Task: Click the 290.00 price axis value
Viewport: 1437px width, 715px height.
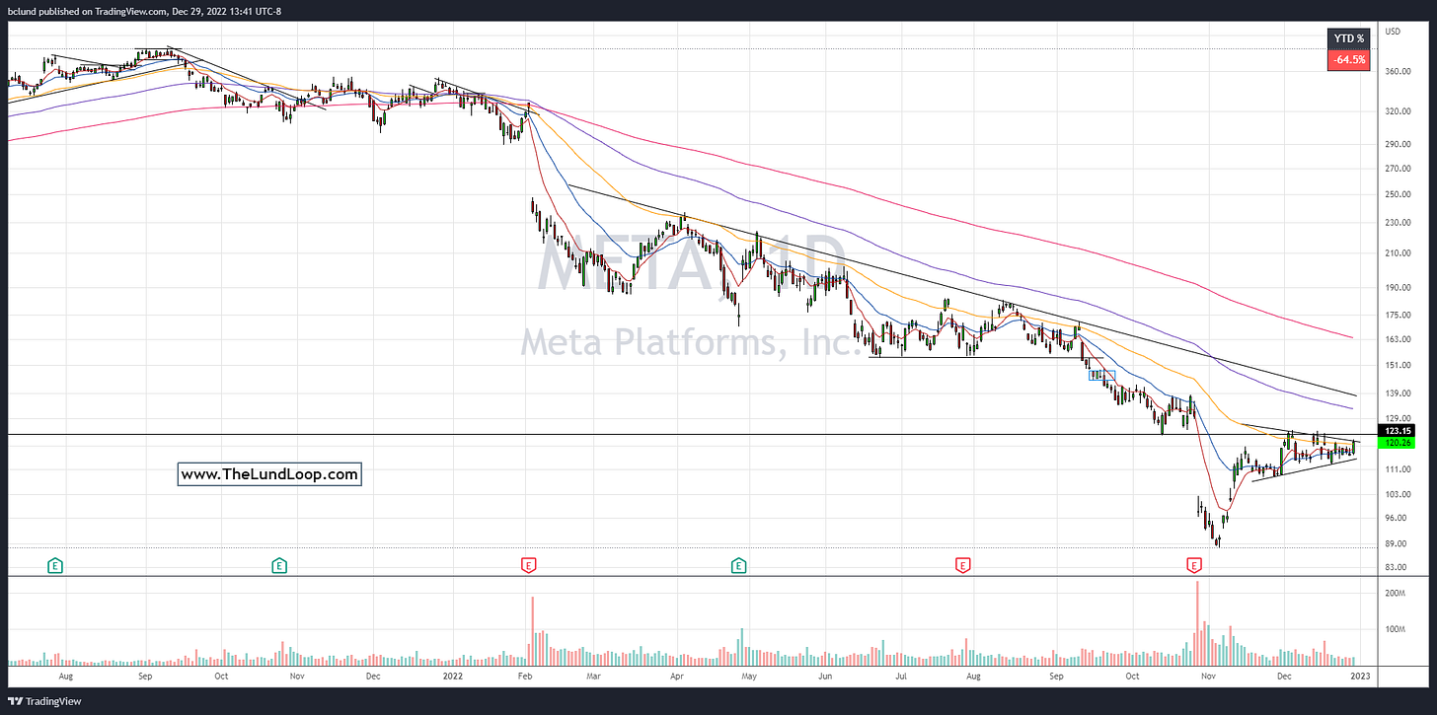Action: coord(1398,144)
